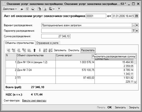The height and width of the screenshot is (112, 142).
Task: Open selection with the ellipsis button for Вариант распределения
Action: [133, 25]
